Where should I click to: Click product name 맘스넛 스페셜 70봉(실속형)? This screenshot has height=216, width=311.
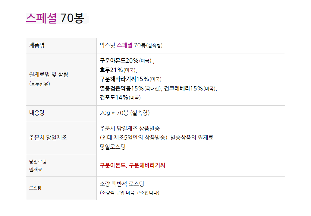pos(131,46)
